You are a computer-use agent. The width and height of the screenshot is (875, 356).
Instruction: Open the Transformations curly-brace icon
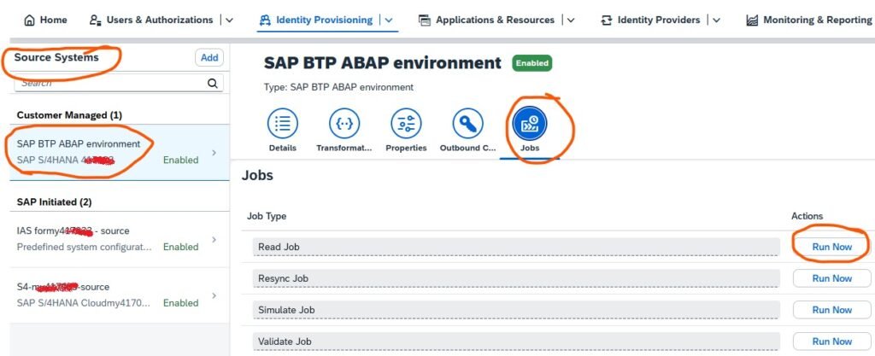coord(344,124)
